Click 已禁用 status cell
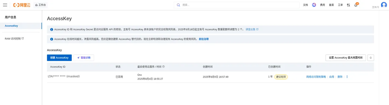Viewport: 389px width, 105px height. [x=119, y=77]
